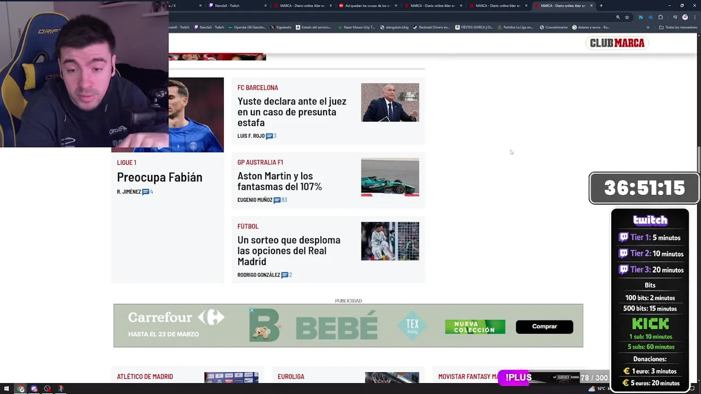Screen dimensions: 701x394
Task: Open the Partidos La Liga bookmark
Action: [x=515, y=27]
